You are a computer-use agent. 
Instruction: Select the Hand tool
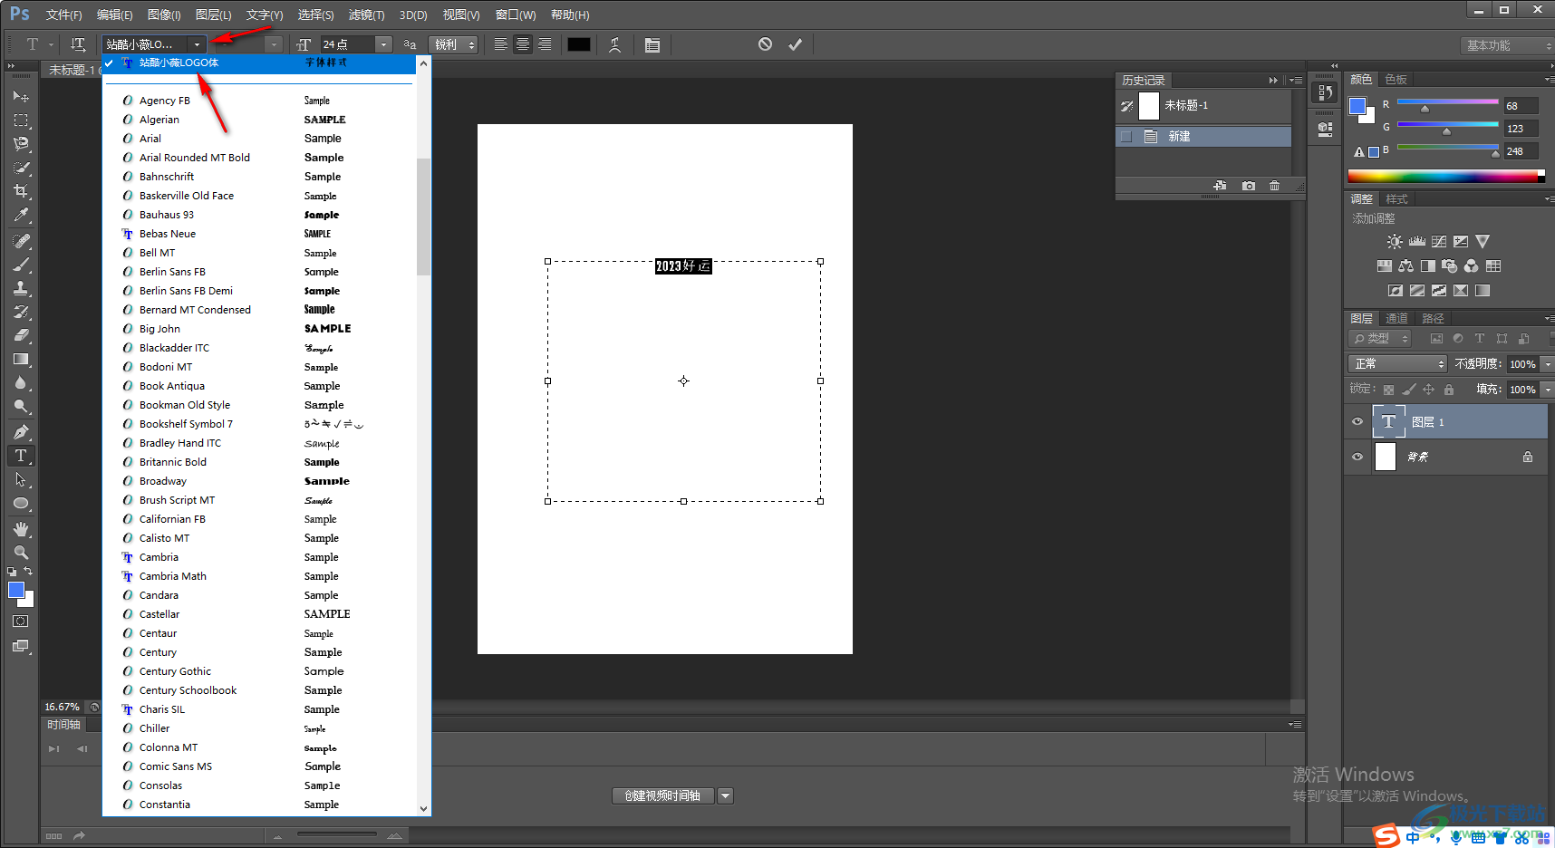pos(21,529)
